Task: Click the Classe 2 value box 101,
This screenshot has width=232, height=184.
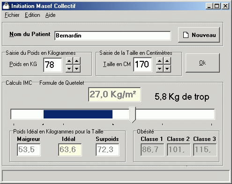Action: 179,150
